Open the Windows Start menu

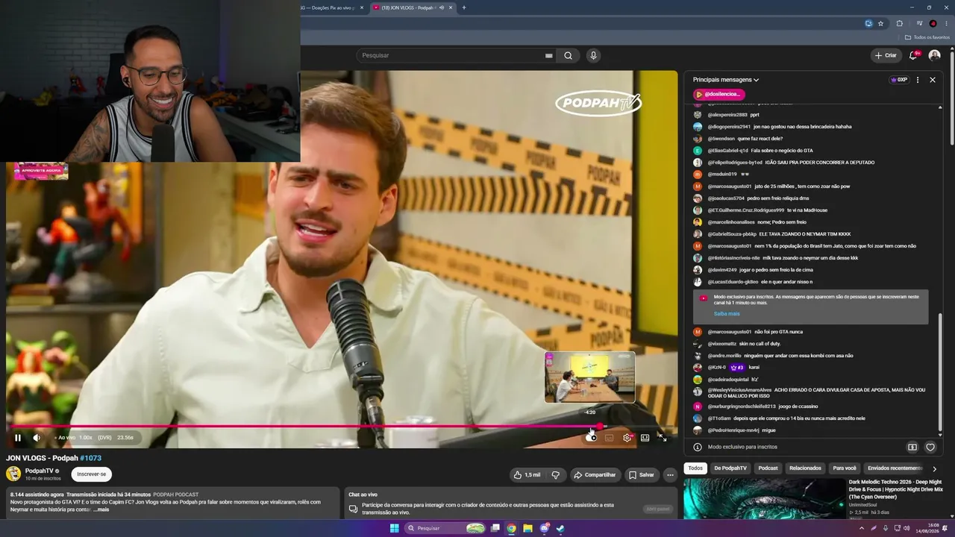coord(394,528)
